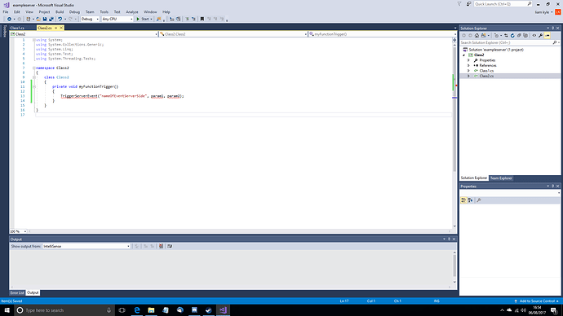563x316 pixels.
Task: Expand the Class1.cs node in Solution Explorer
Action: pyautogui.click(x=468, y=71)
